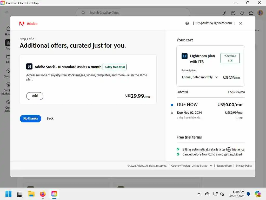Click the account email u65paidmtx@gonetor.com
Image resolution: width=266 pixels, height=200 pixels.
point(214,23)
